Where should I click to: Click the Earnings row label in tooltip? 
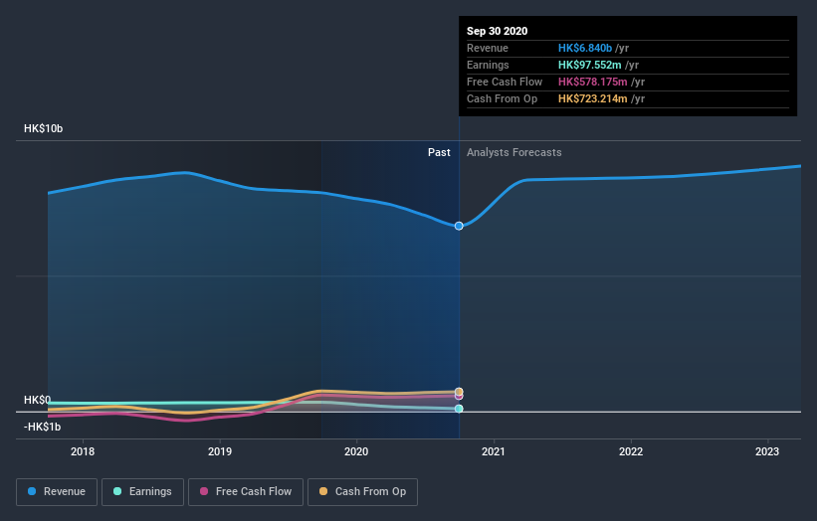[x=488, y=65]
